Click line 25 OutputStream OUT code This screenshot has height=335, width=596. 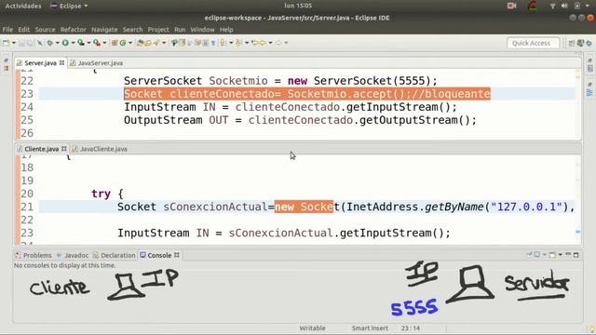point(300,120)
